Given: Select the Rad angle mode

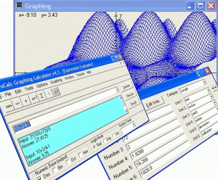Looking at the screenshot, I should pyautogui.click(x=94, y=147).
